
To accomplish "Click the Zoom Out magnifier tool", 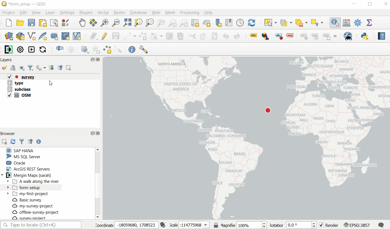I will [116, 23].
